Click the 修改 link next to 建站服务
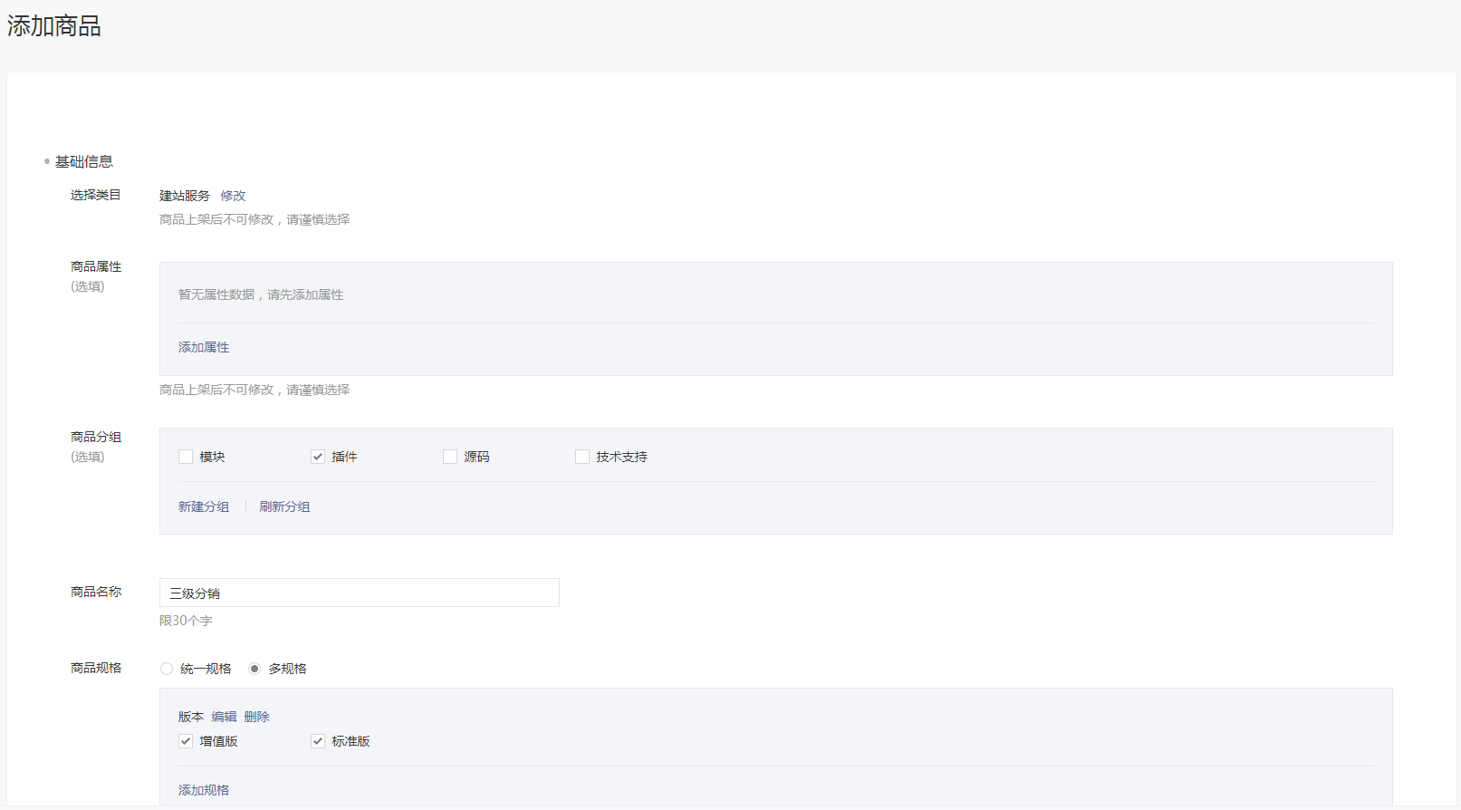 click(x=233, y=196)
